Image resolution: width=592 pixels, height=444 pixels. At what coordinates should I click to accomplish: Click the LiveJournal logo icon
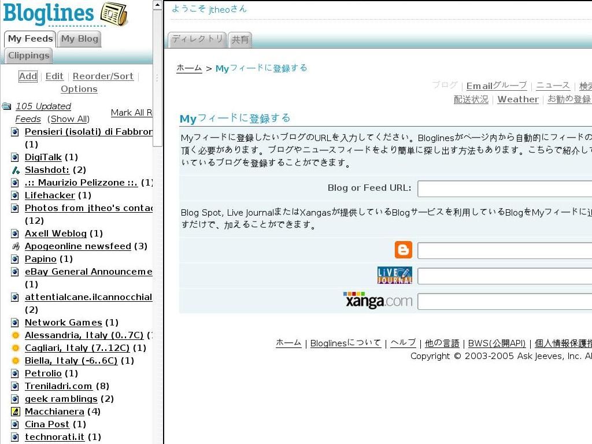tap(394, 275)
